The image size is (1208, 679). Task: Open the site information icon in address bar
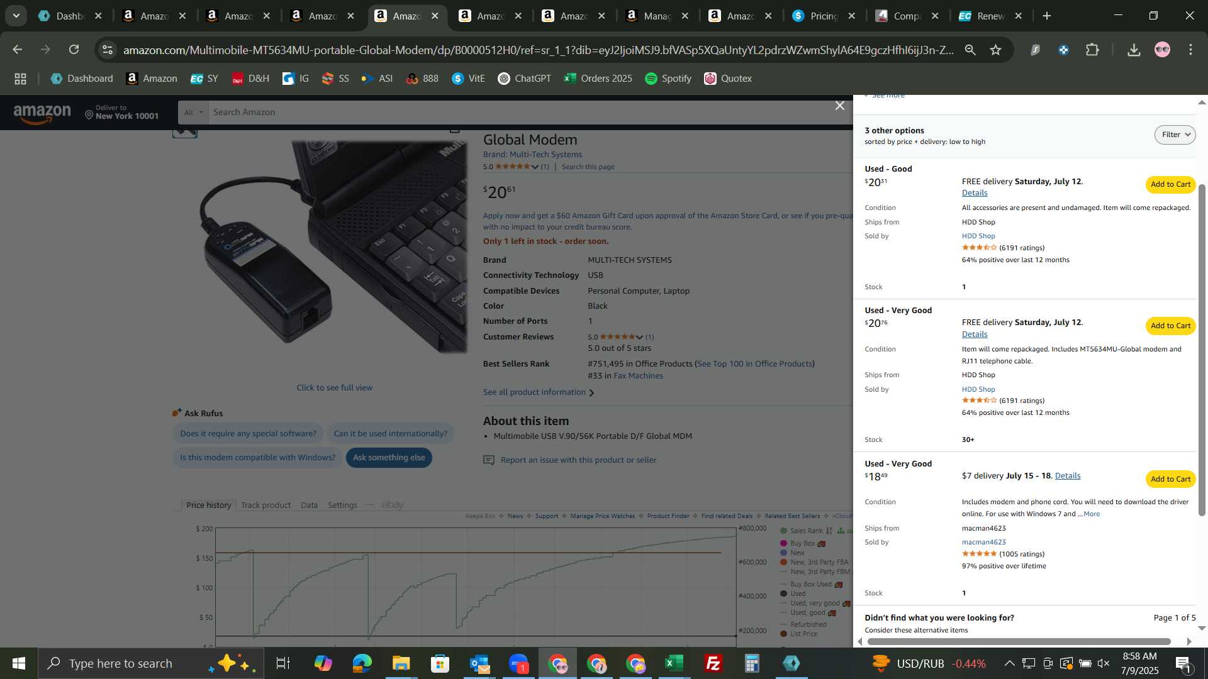coord(108,50)
